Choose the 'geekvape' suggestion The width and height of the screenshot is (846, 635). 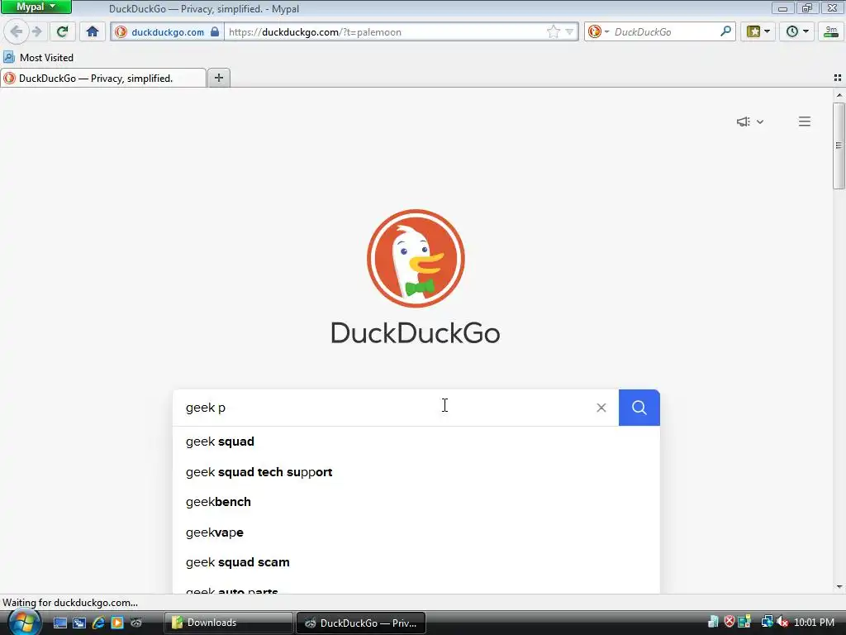coord(416,532)
